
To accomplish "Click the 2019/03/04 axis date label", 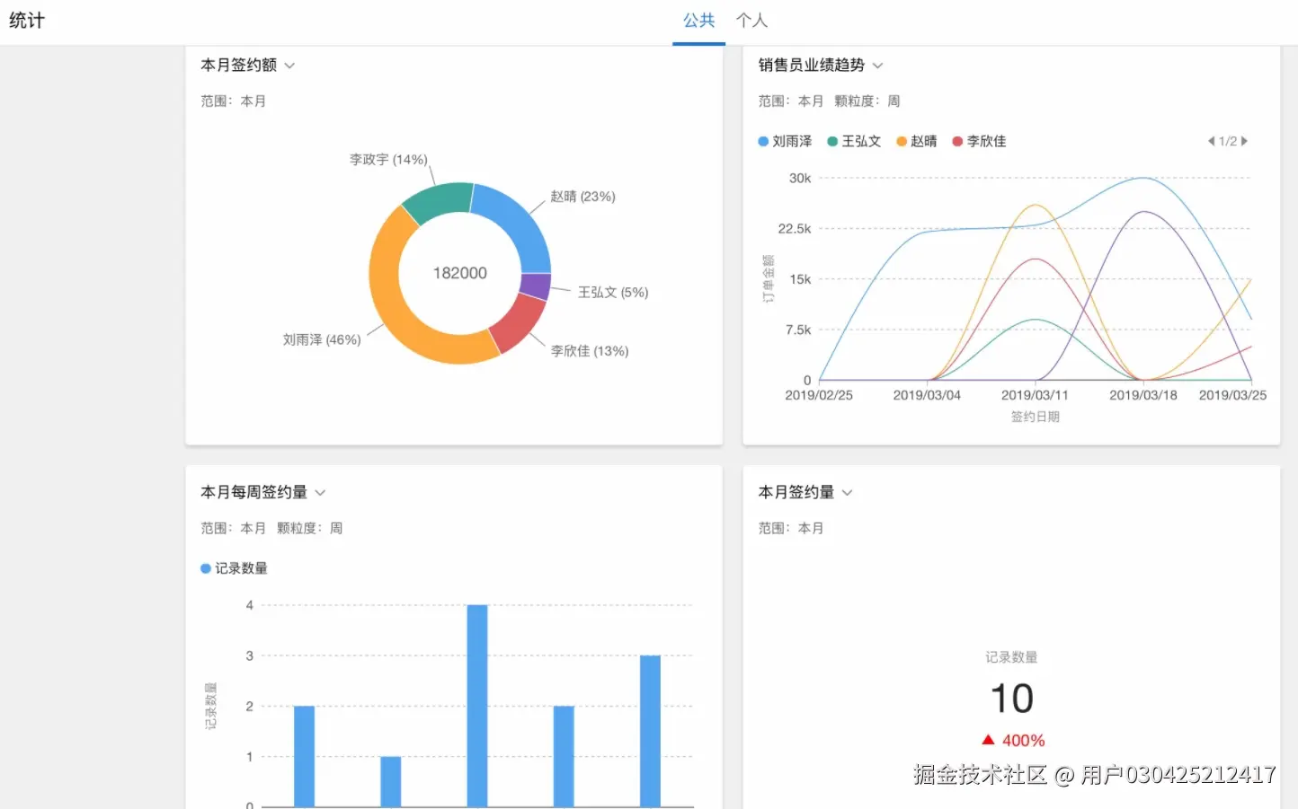I will click(927, 395).
